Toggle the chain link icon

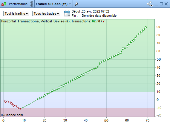pyautogui.click(x=32, y=4)
